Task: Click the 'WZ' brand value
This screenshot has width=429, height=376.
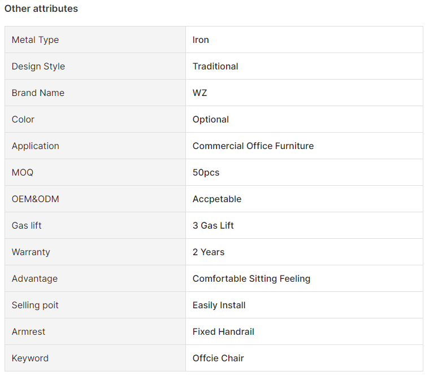Action: (x=200, y=93)
